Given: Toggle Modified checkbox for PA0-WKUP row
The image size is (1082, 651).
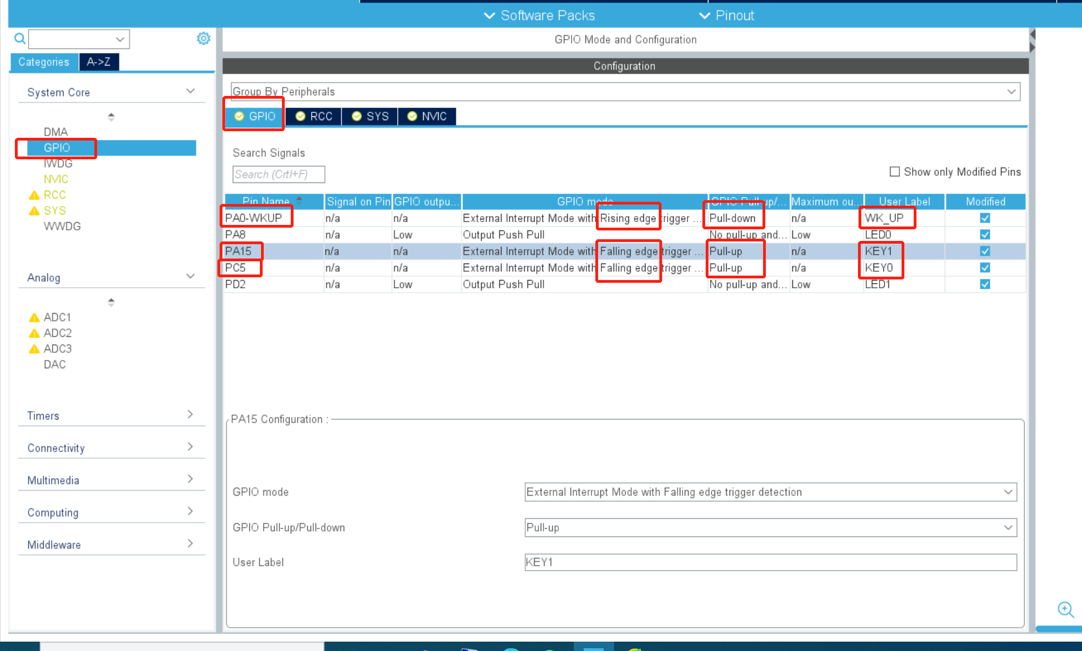Looking at the screenshot, I should pyautogui.click(x=985, y=218).
